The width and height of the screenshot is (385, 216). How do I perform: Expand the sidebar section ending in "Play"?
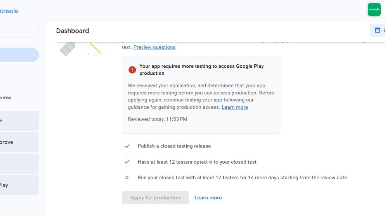[x=19, y=185]
